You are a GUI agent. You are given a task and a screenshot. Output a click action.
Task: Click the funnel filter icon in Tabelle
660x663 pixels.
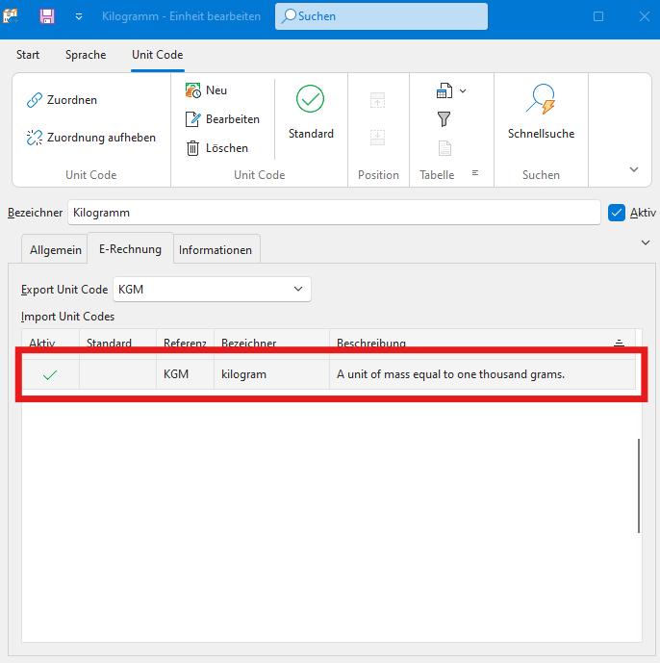click(x=444, y=119)
